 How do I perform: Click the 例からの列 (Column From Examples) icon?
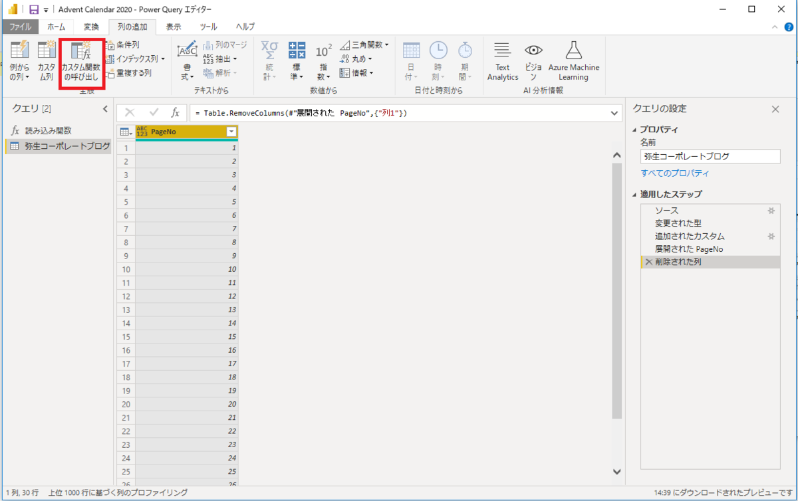click(x=19, y=50)
